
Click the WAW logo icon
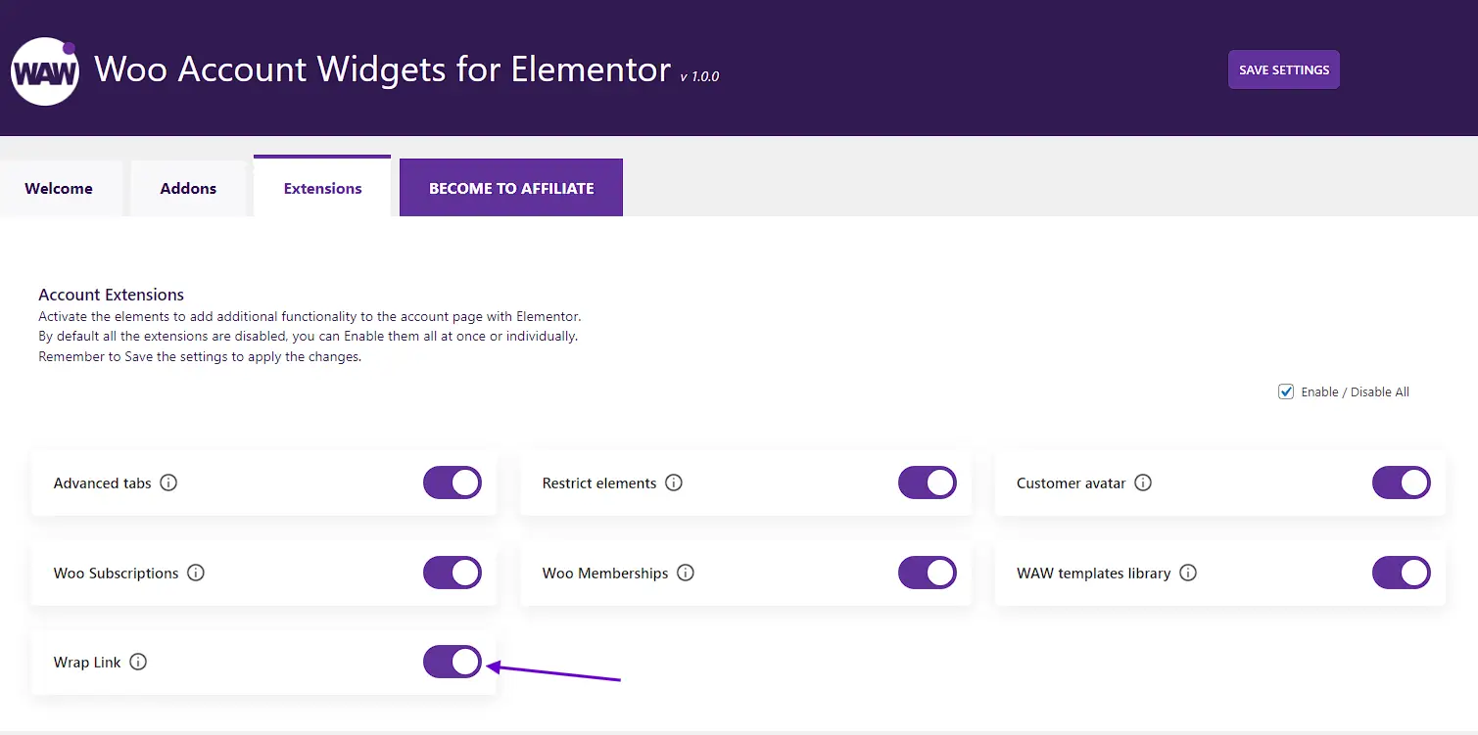[x=44, y=71]
